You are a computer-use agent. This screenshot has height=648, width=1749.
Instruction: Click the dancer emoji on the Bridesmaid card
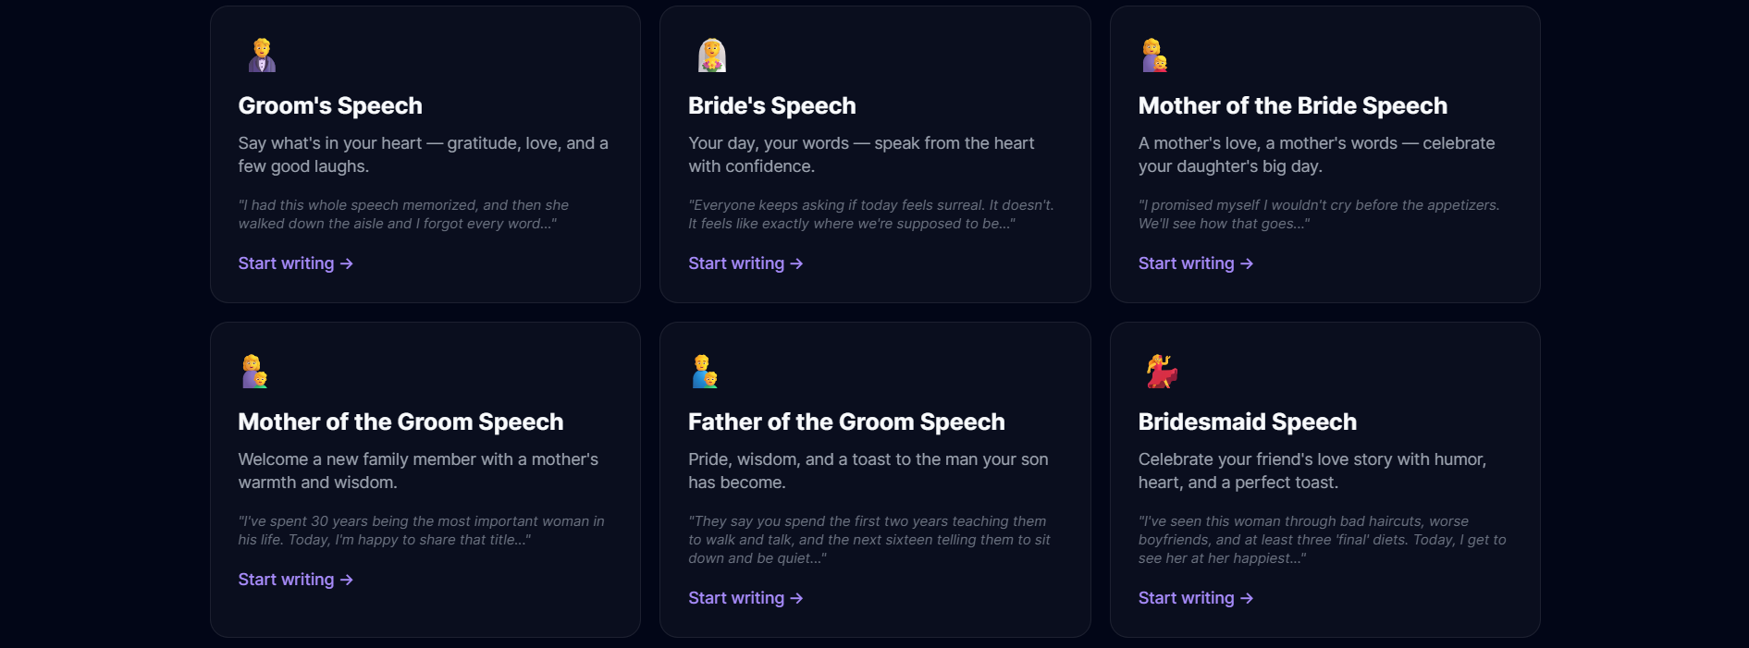[x=1159, y=371]
